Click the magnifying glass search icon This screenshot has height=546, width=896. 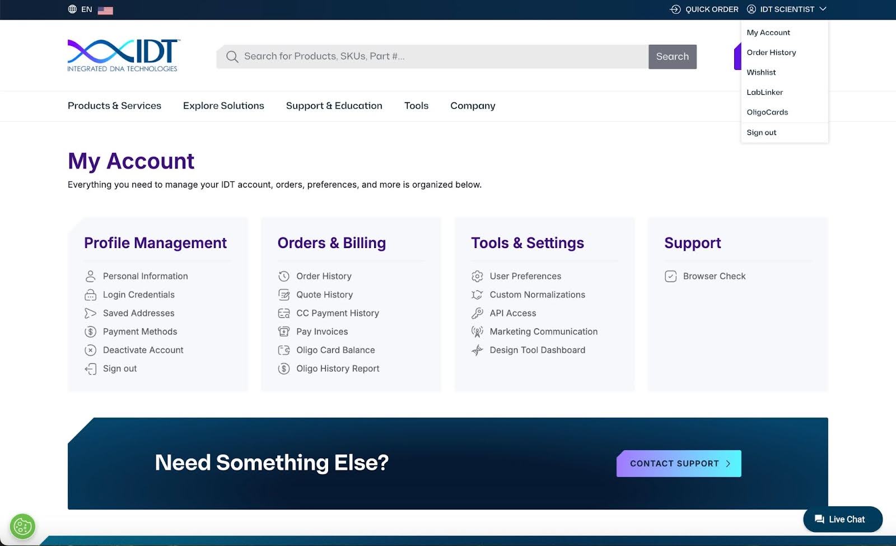(232, 57)
